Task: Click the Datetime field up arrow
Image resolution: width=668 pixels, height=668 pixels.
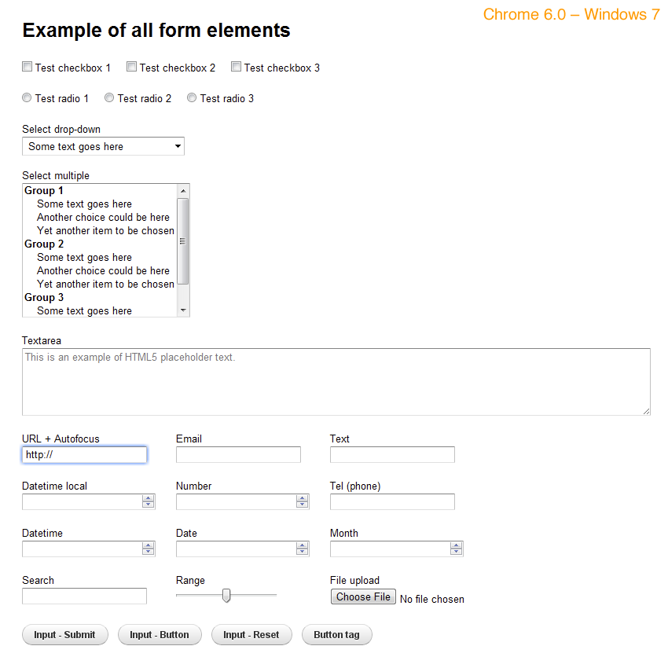Action: (148, 545)
